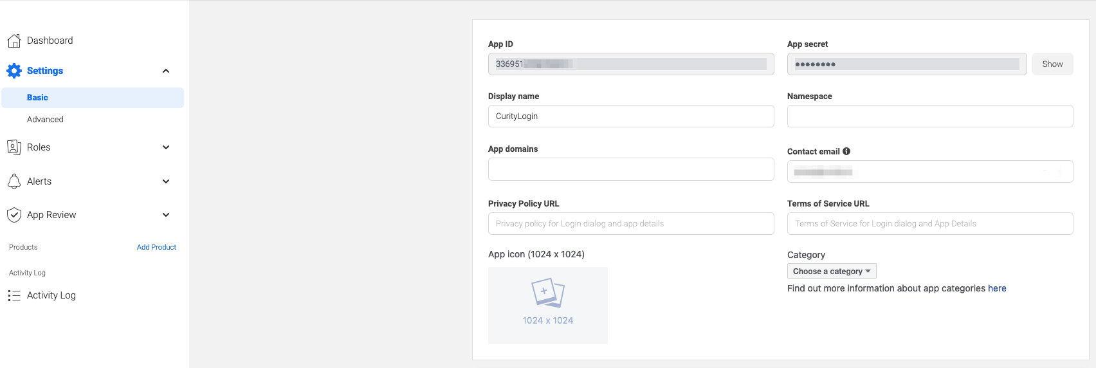Click the App icon (1024 x 1024) label

coord(536,254)
